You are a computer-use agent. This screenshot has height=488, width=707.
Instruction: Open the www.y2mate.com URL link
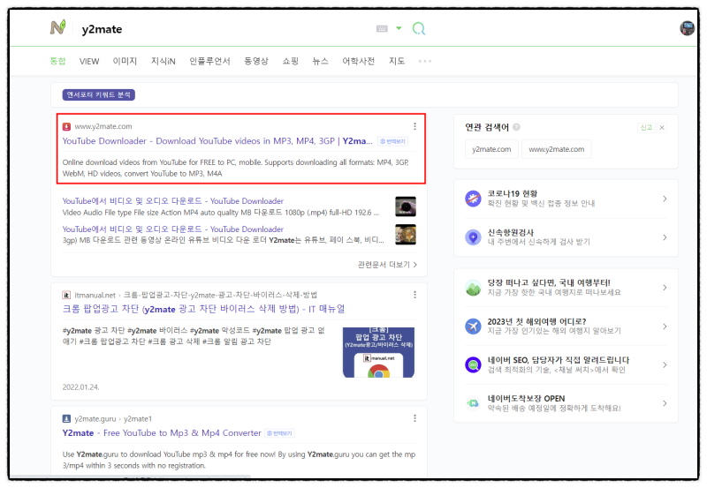click(103, 126)
